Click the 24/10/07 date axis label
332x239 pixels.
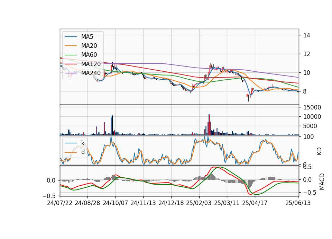click(x=116, y=203)
